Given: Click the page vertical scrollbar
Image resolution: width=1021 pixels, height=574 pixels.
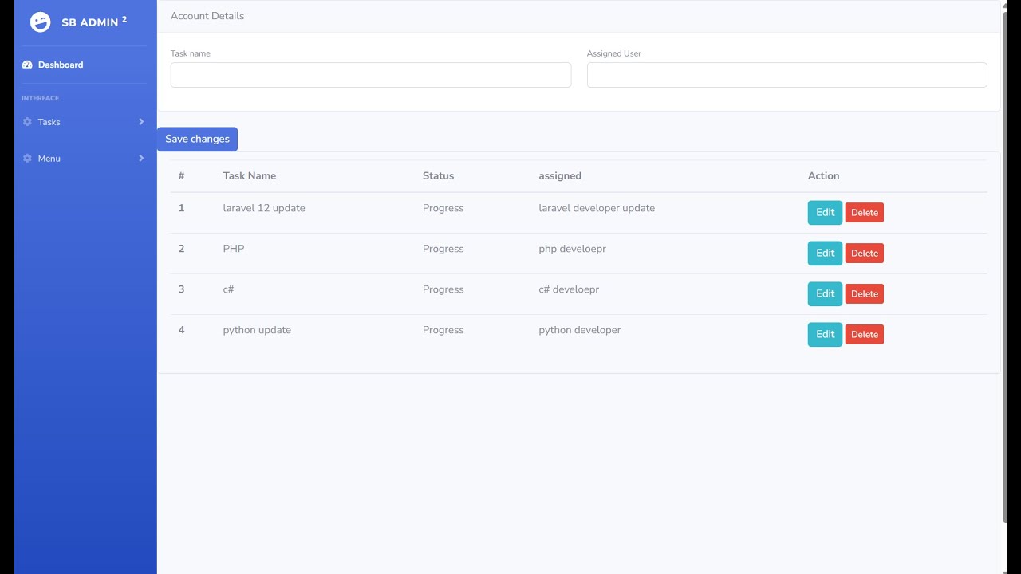Looking at the screenshot, I should 1004,263.
